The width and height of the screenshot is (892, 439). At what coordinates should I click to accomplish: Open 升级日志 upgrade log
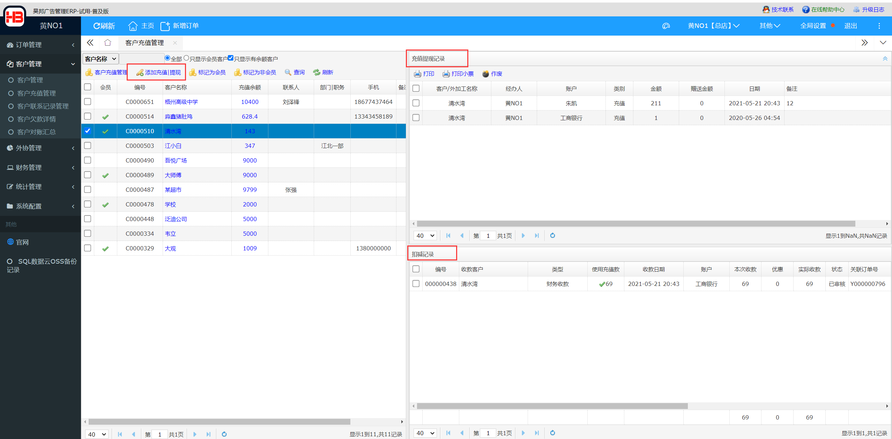click(x=869, y=9)
